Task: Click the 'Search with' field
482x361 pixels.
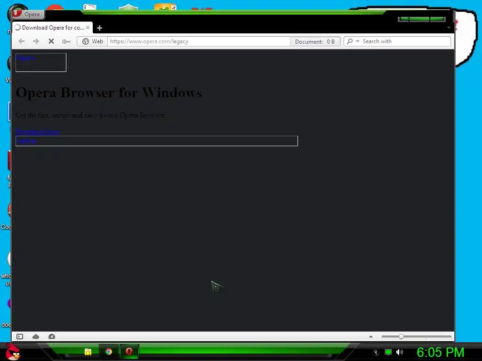Action: pyautogui.click(x=405, y=41)
